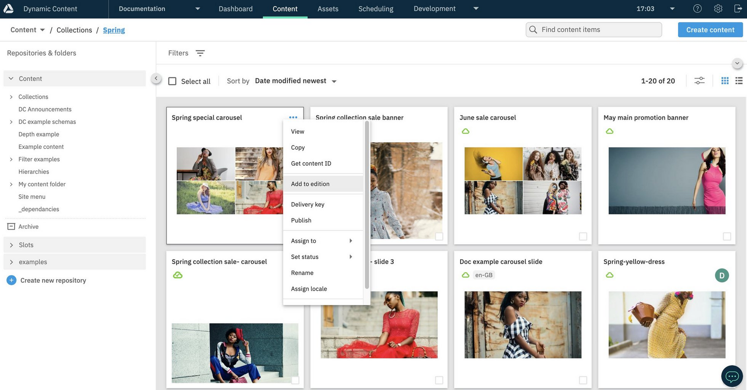The width and height of the screenshot is (747, 390).
Task: Click Create new repository
Action: [x=53, y=280]
